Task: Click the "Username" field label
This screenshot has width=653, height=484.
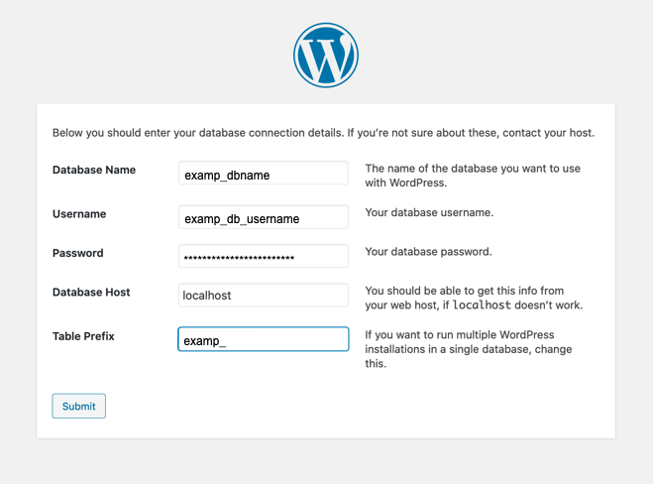Action: tap(79, 214)
